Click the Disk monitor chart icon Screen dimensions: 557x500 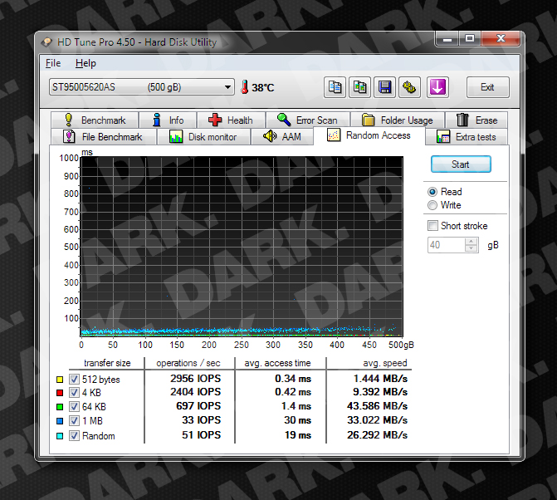(176, 137)
